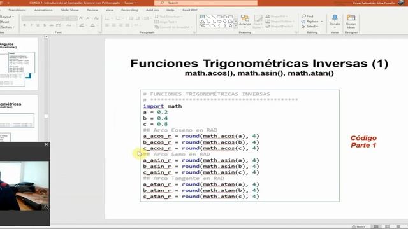
Task: Align text right in Paragraph group
Action: [x=120, y=25]
